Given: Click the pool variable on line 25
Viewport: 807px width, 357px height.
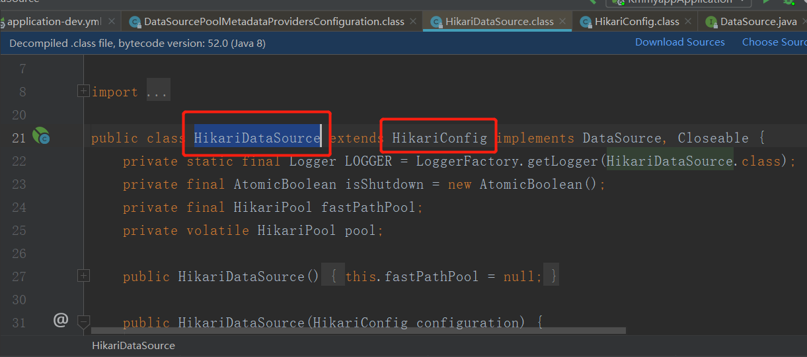Looking at the screenshot, I should point(361,230).
